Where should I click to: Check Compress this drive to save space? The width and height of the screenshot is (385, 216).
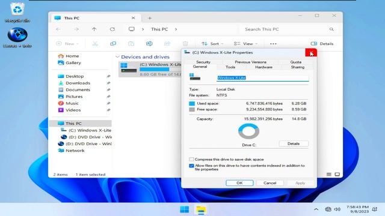pos(191,160)
